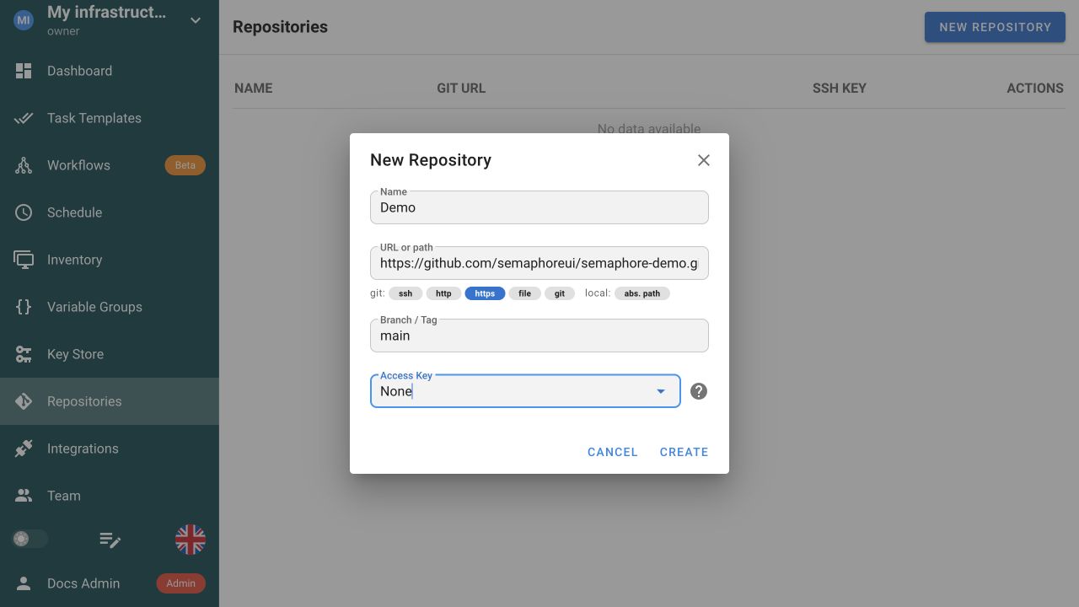Screen dimensions: 1079x607
Task: Select the http URL type chip
Action: (443, 293)
